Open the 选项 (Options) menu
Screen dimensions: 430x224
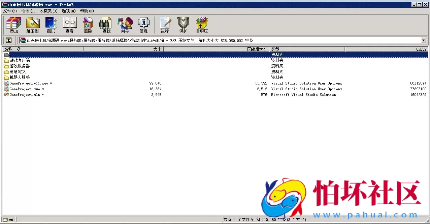click(68, 11)
